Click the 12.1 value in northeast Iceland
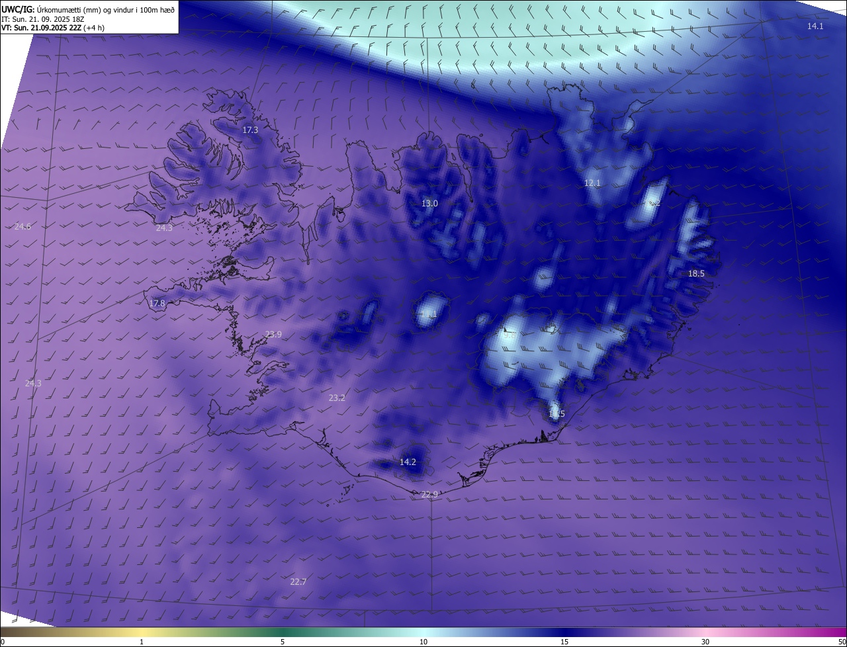The image size is (847, 647). [x=592, y=183]
